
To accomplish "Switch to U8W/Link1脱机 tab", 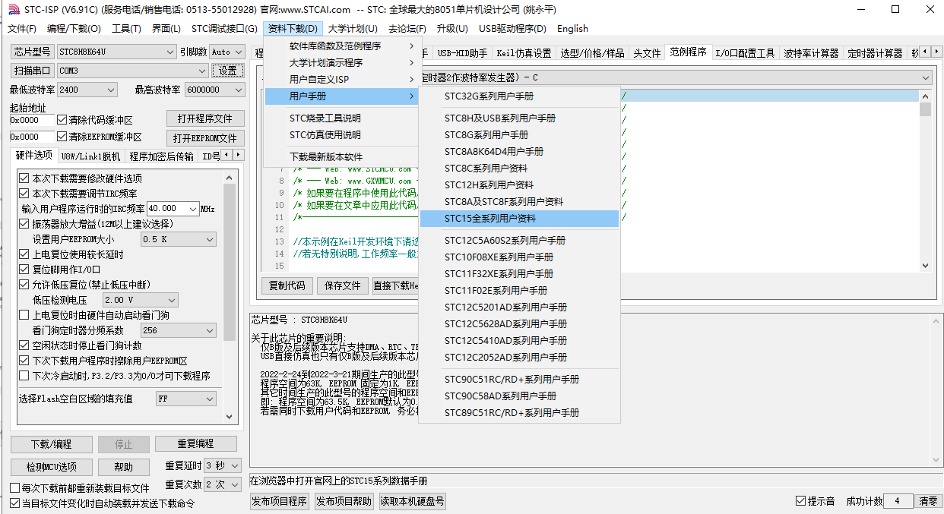I will [90, 156].
